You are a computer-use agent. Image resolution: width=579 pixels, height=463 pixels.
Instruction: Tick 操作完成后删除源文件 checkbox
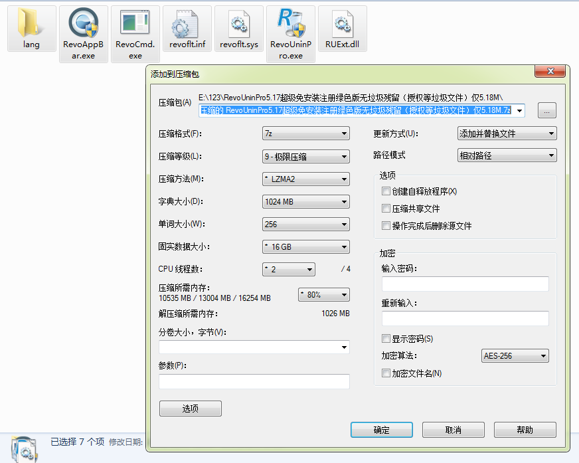[386, 225]
